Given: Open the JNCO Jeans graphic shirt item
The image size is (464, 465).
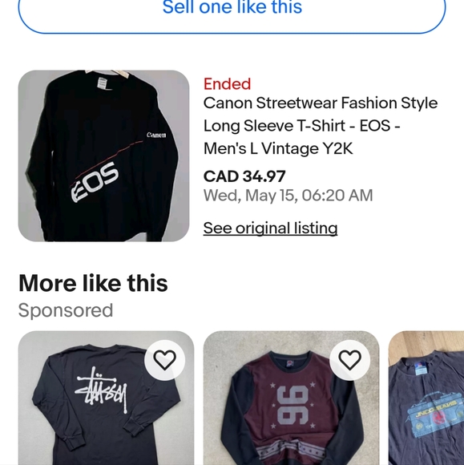Looking at the screenshot, I should (x=426, y=398).
